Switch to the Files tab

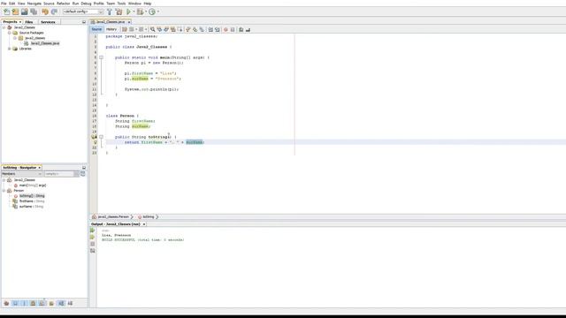(x=29, y=22)
